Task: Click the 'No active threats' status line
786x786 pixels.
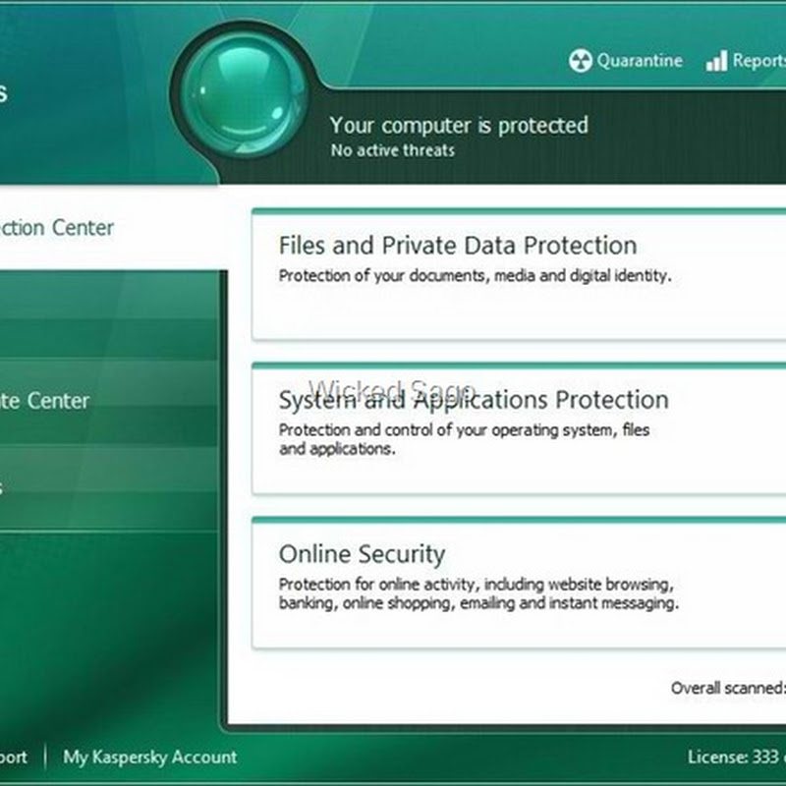Action: pos(393,150)
